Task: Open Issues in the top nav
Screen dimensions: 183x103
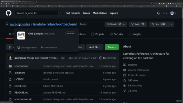Action: [x=86, y=13]
